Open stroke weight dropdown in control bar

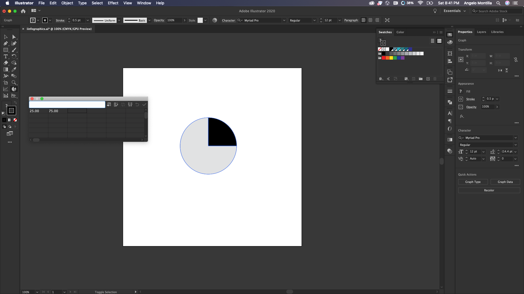click(x=88, y=20)
